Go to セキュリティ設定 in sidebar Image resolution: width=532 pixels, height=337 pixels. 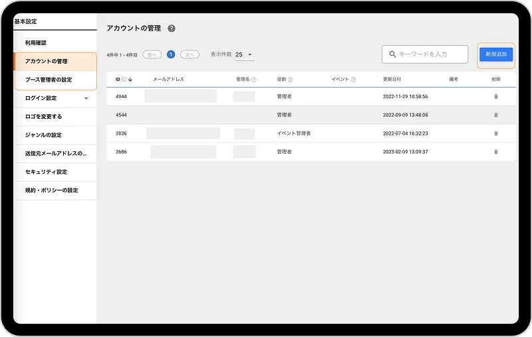(46, 172)
